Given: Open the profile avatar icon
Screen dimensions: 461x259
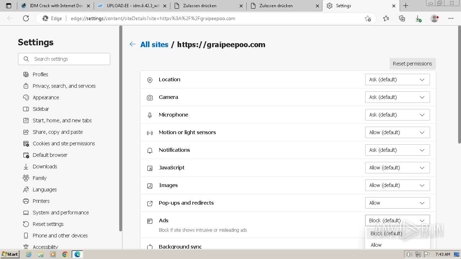Looking at the screenshot, I should (x=435, y=18).
